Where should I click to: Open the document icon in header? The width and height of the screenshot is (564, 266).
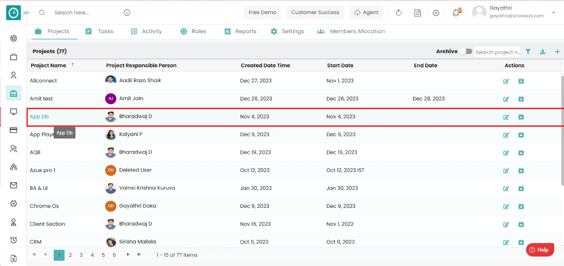click(418, 13)
